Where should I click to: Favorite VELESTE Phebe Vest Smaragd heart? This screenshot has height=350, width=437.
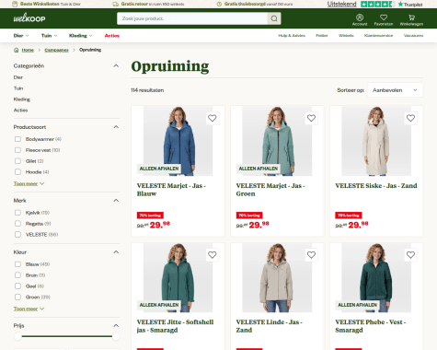pos(410,255)
